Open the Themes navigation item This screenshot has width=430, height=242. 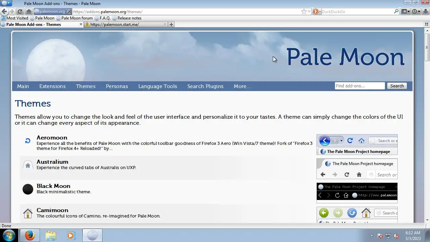[x=86, y=86]
